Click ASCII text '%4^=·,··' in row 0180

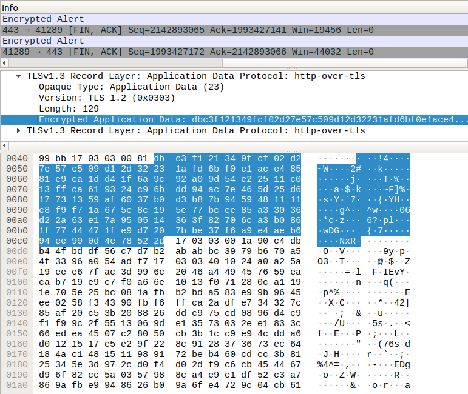click(339, 364)
